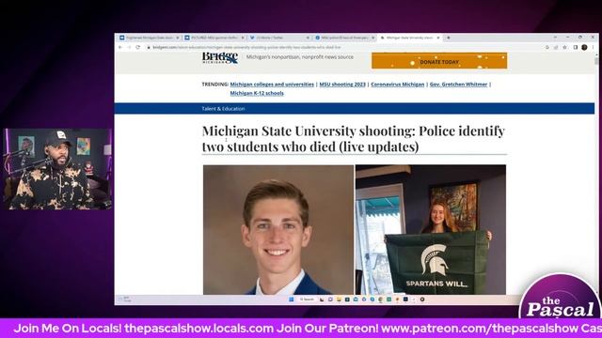Open MSU shooting 2023 trending link
This screenshot has height=338, width=602.
click(342, 84)
